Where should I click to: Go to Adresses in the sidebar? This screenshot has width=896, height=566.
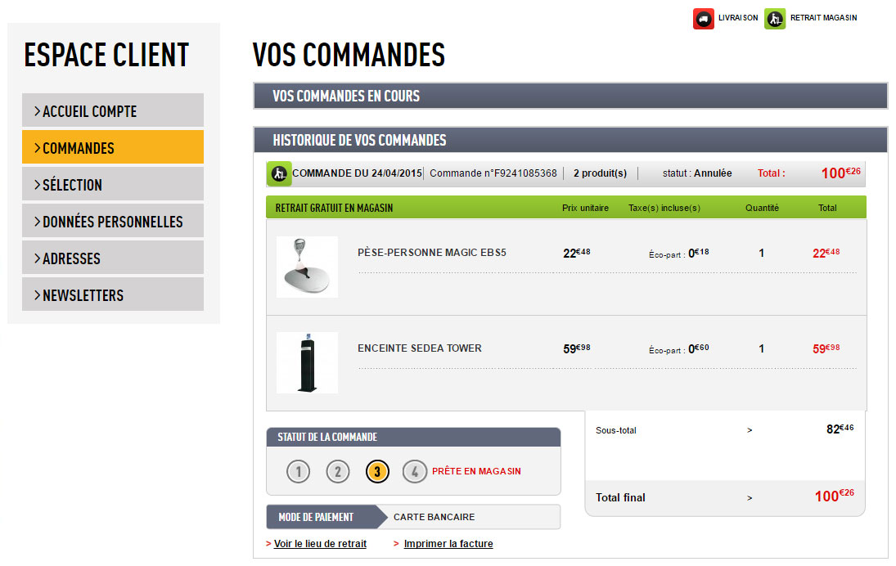(x=113, y=258)
